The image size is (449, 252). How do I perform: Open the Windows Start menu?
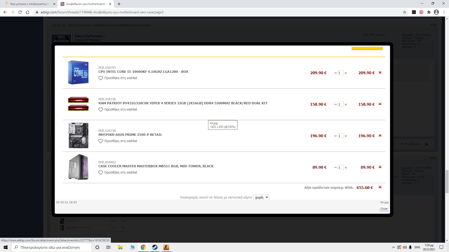[x=6, y=247]
